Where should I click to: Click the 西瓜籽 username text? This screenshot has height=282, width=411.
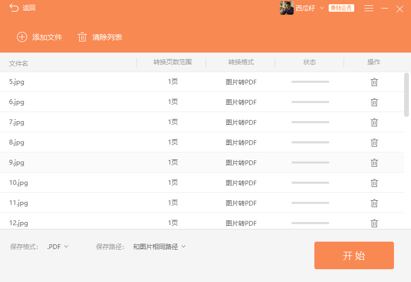pyautogui.click(x=305, y=8)
